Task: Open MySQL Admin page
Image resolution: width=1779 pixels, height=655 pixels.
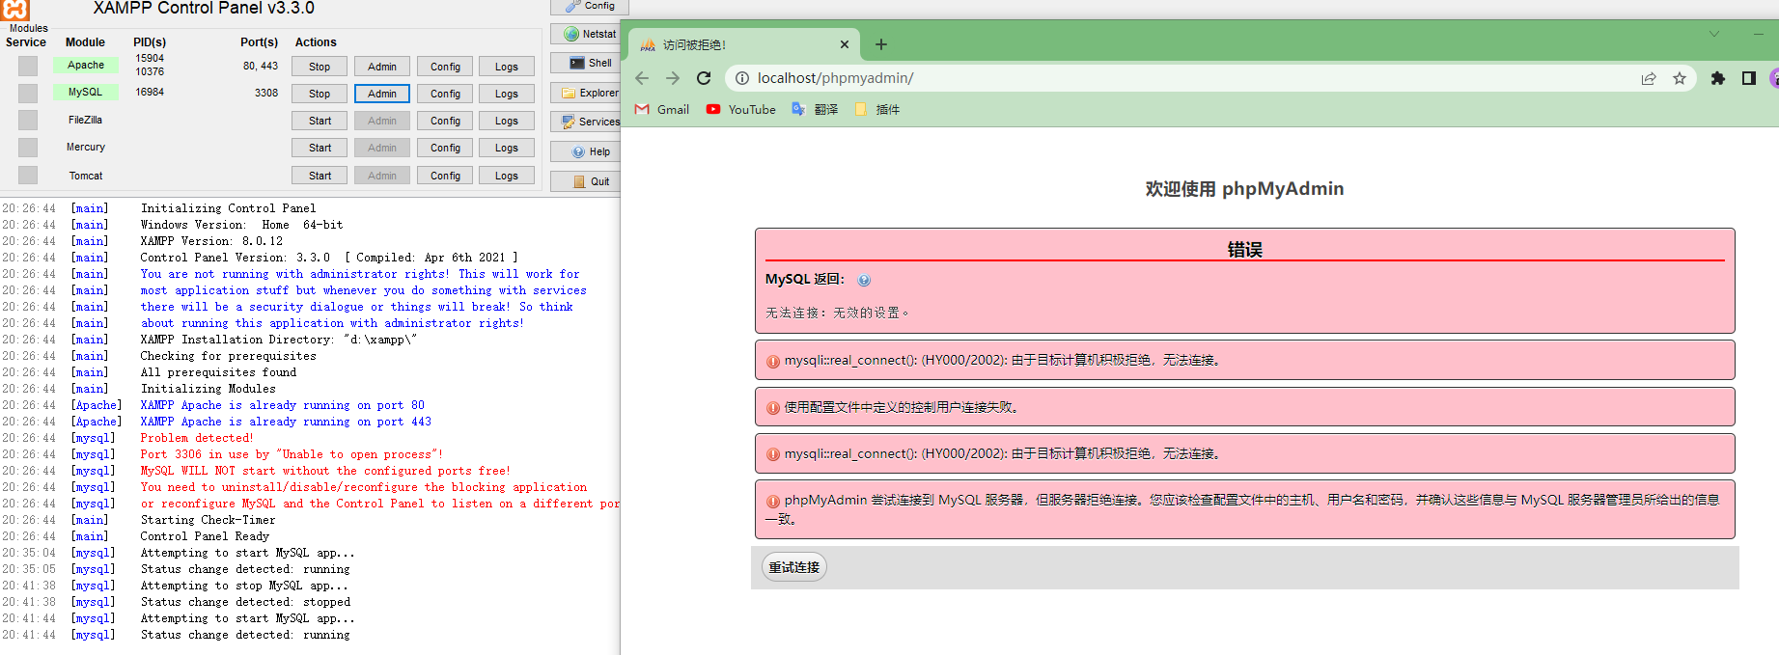Action: 382,94
